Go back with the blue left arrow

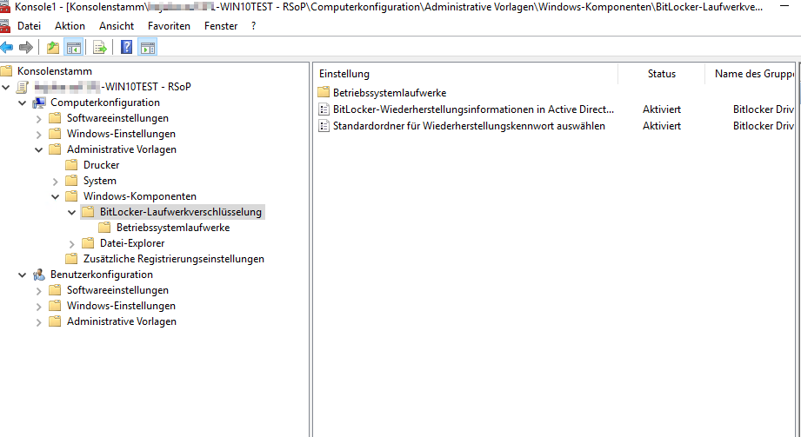coord(7,48)
